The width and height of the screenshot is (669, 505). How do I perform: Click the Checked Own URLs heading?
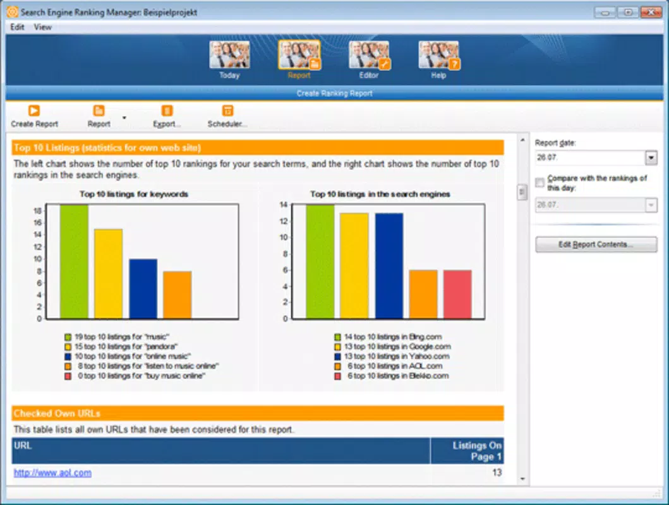[x=57, y=413]
